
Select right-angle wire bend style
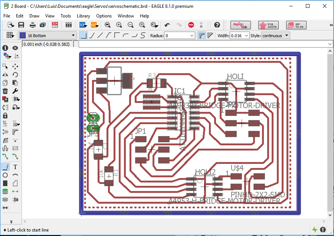(x=83, y=35)
